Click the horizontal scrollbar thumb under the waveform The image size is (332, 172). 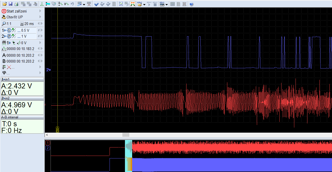click(126, 135)
